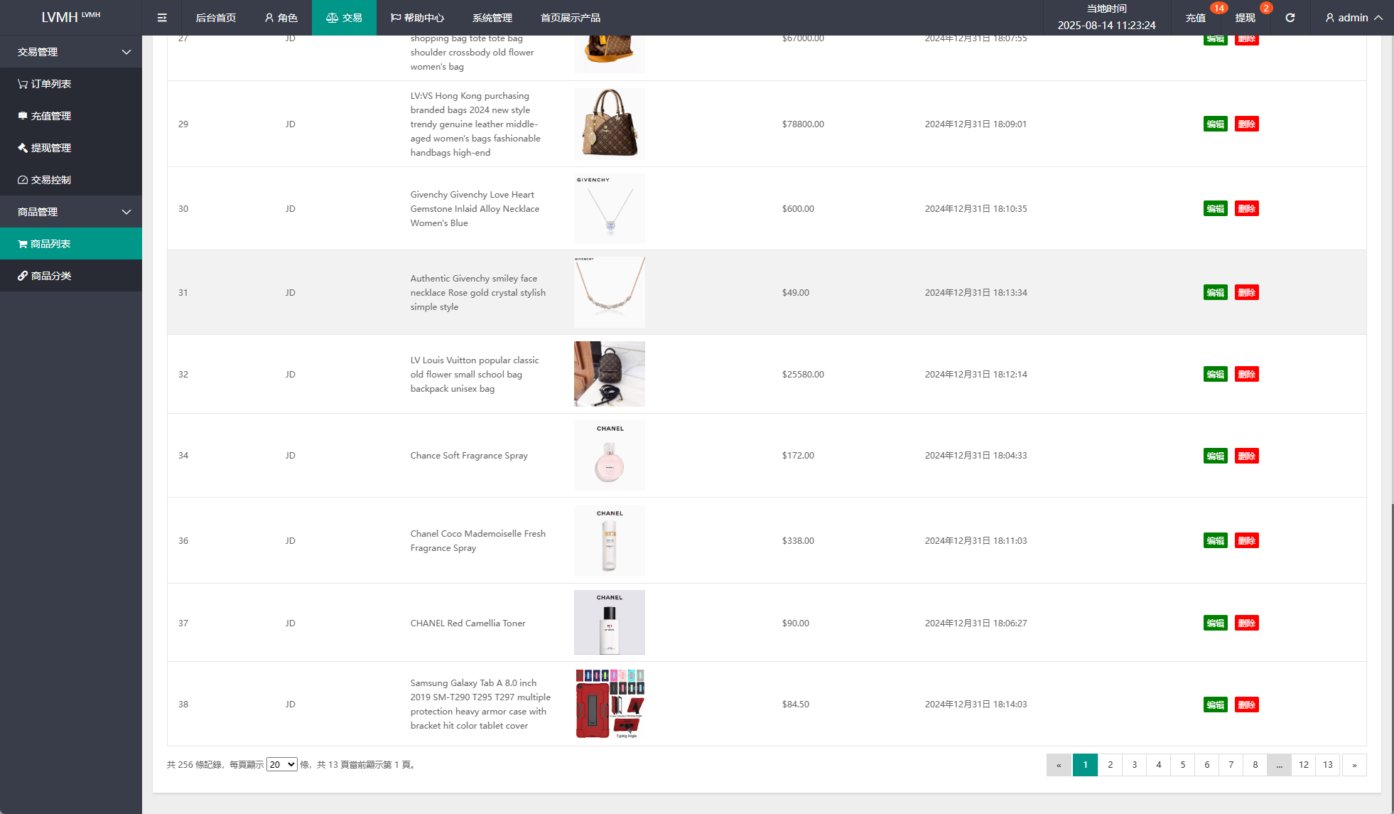Image resolution: width=1394 pixels, height=814 pixels.
Task: Click the sidebar collapse hamburger icon
Action: click(162, 18)
